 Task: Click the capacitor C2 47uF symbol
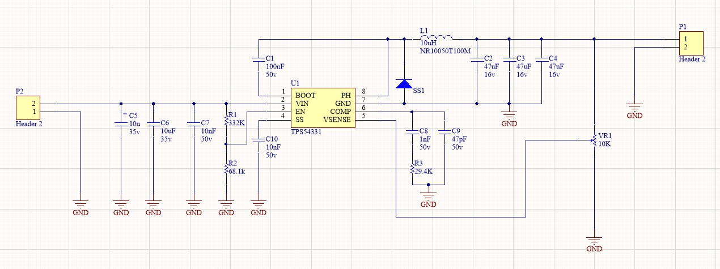coord(477,58)
